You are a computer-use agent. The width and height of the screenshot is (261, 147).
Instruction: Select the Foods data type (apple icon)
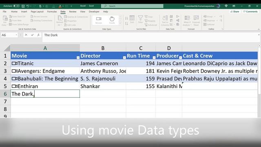click(112, 20)
